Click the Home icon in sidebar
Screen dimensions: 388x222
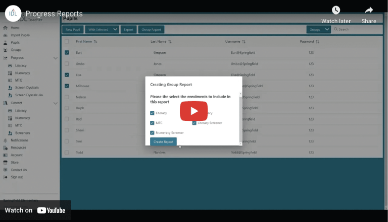point(5,28)
